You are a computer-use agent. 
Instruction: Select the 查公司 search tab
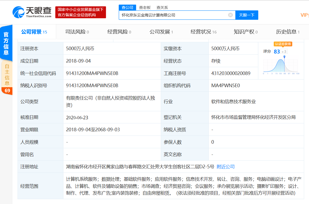pos(127,8)
